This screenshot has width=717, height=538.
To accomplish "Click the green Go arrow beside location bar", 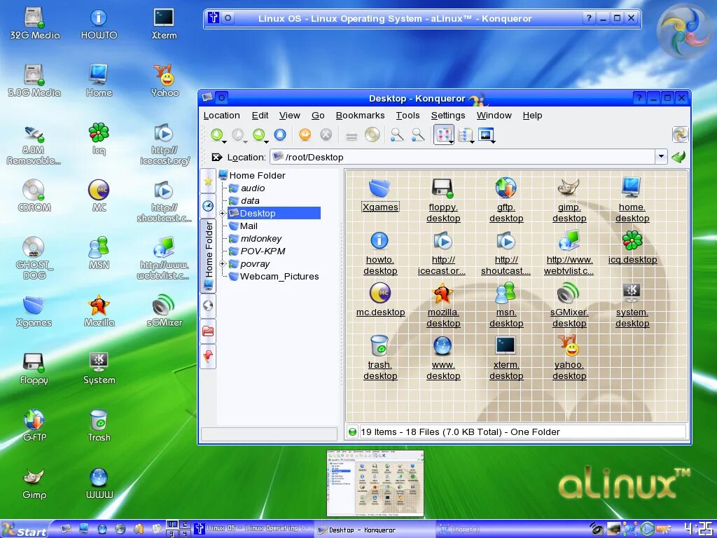I will point(678,157).
